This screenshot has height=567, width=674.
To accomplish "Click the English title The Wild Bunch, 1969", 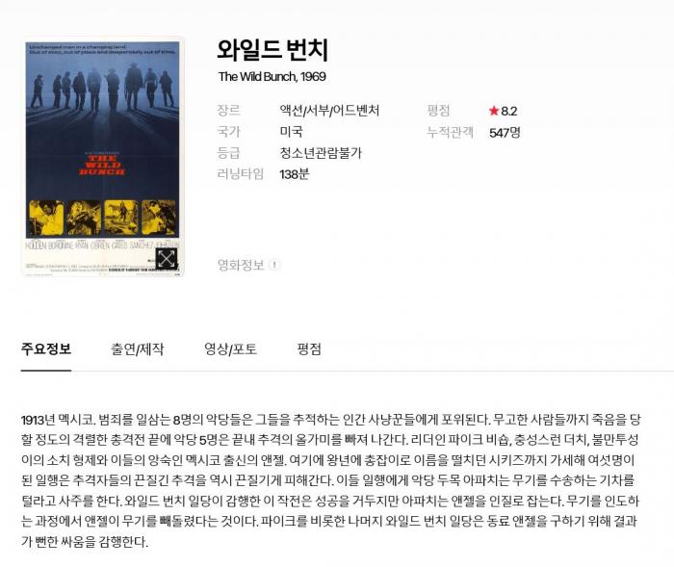I will 272,76.
